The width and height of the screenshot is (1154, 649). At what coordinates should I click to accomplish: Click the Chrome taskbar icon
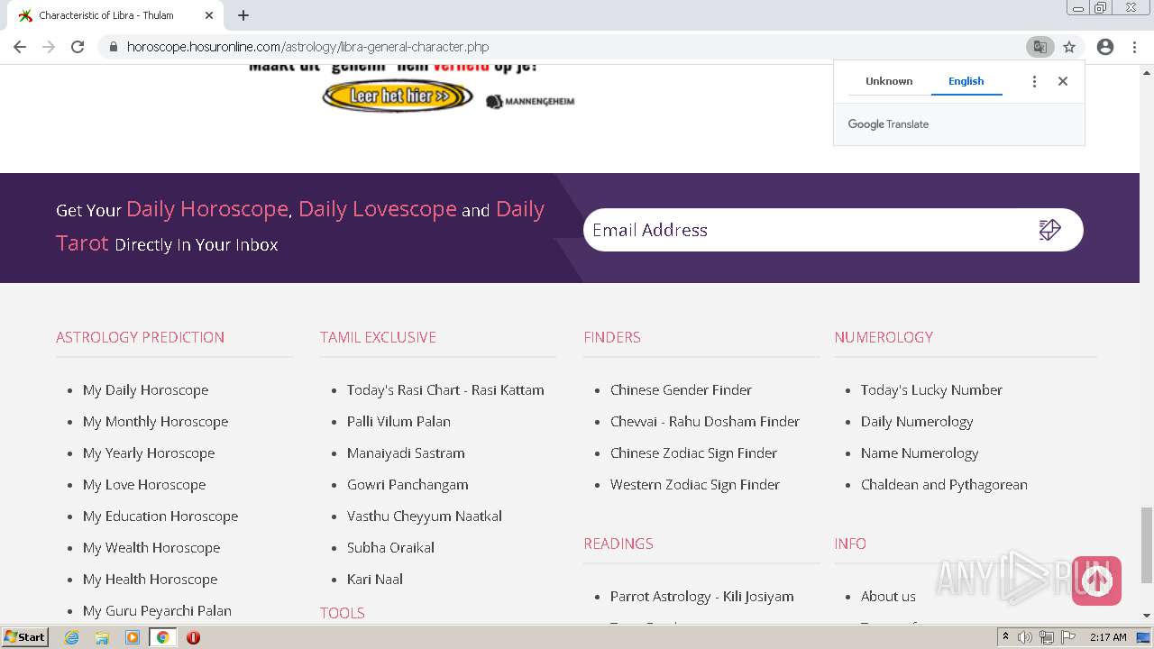click(163, 637)
